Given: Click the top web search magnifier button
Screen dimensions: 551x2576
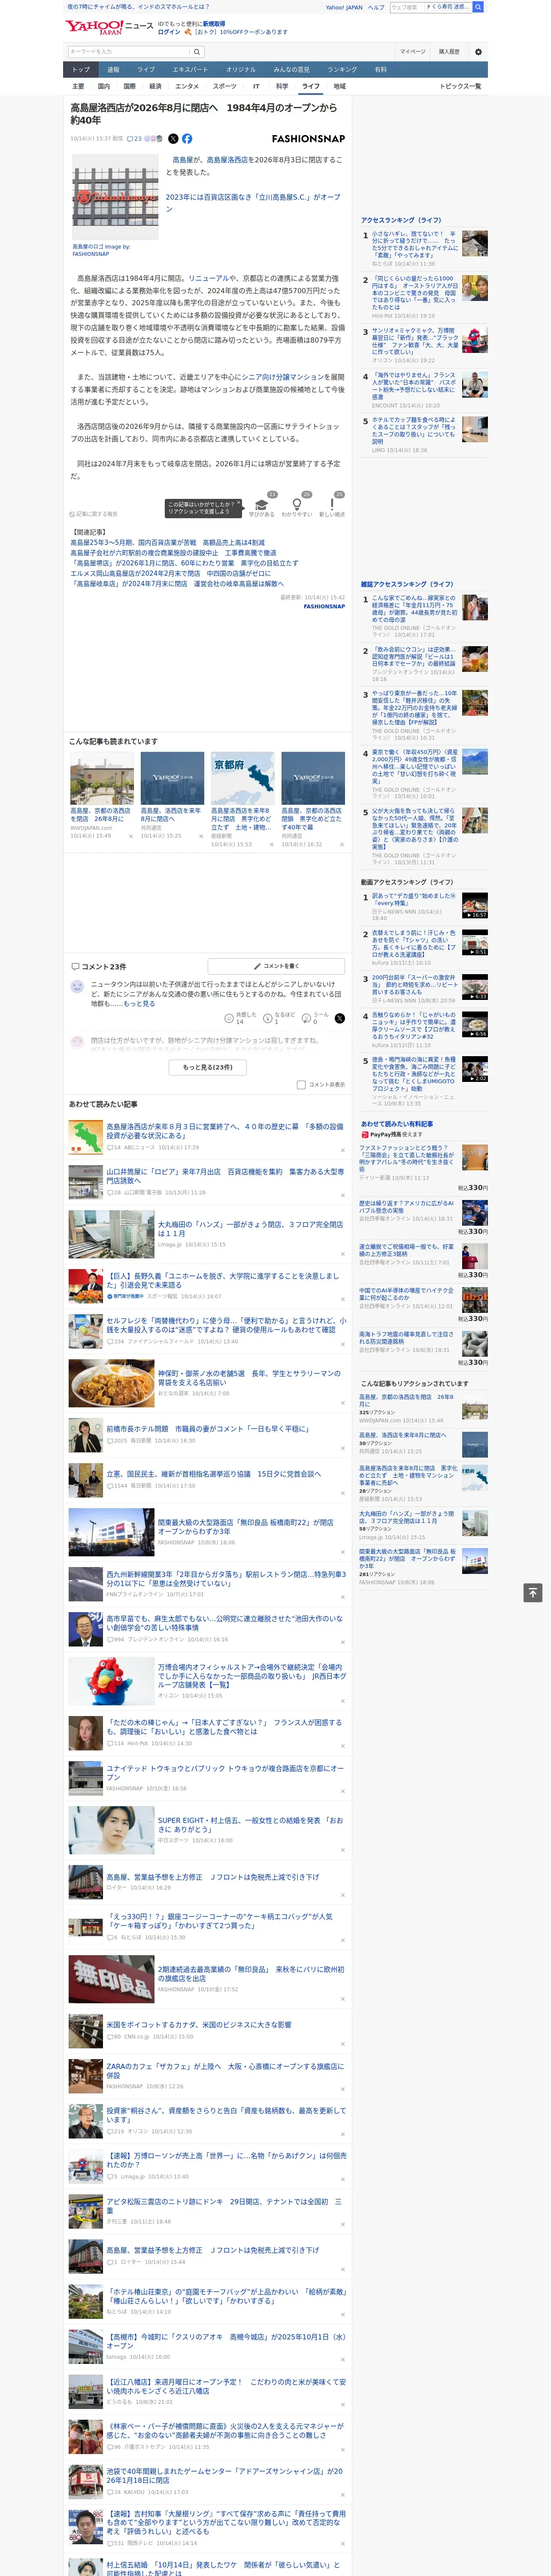Looking at the screenshot, I should pyautogui.click(x=478, y=7).
